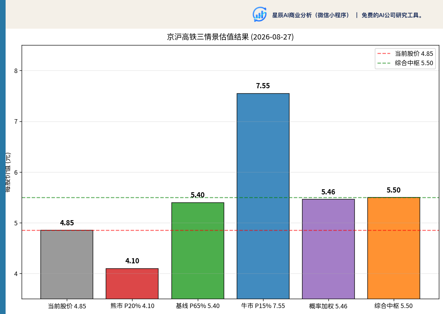Click the x-axis label 基线 P65% 5.40
Image resolution: width=443 pixels, height=314 pixels.
coord(197,306)
